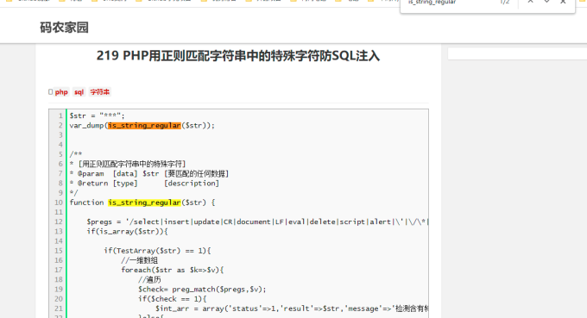This screenshot has width=587, height=318.
Task: Click the orange highlighted is_string_regular match
Action: tap(144, 126)
